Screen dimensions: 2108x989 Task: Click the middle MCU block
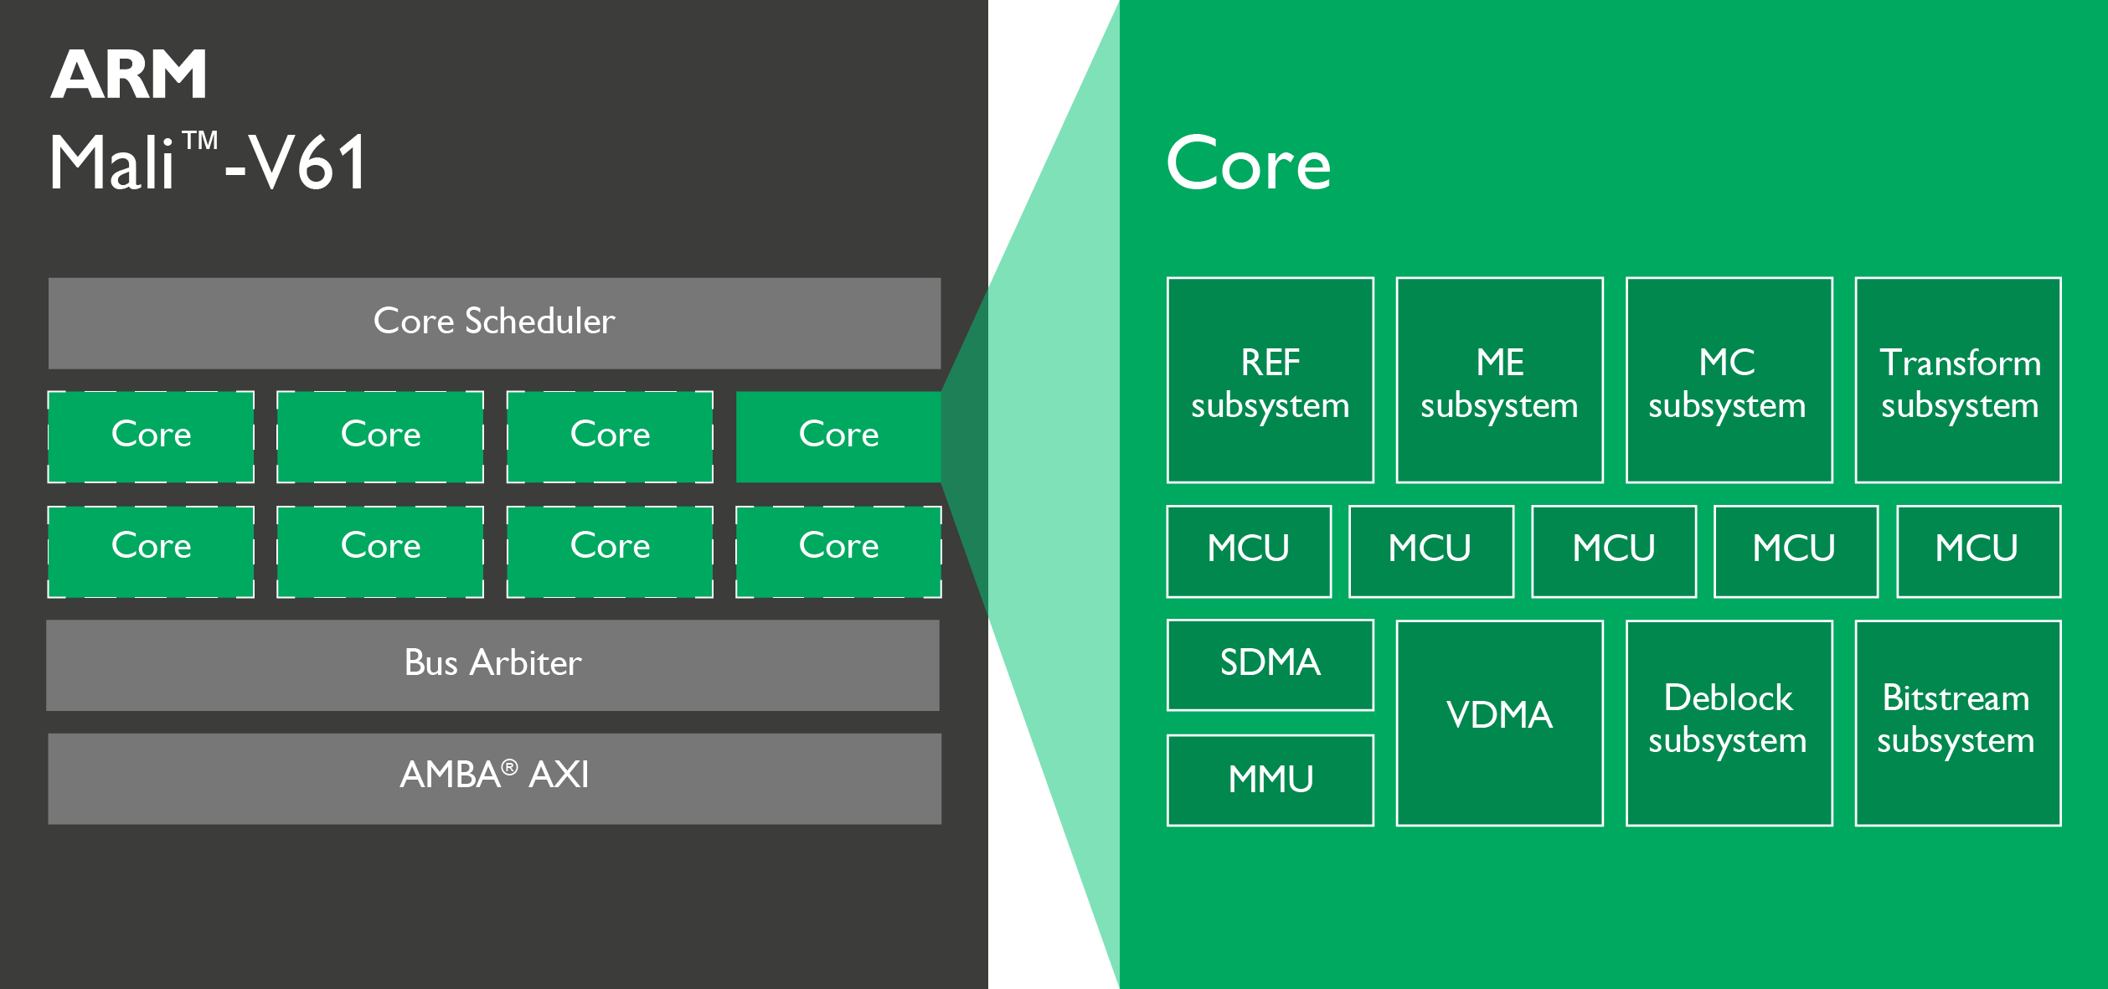coord(1613,550)
